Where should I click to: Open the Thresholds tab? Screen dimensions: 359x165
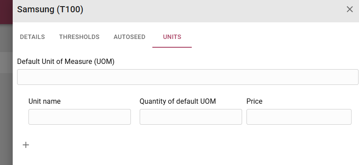click(79, 37)
